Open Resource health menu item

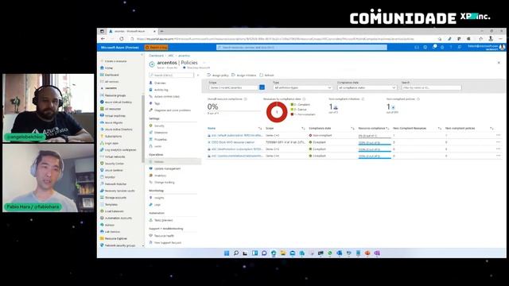click(161, 236)
